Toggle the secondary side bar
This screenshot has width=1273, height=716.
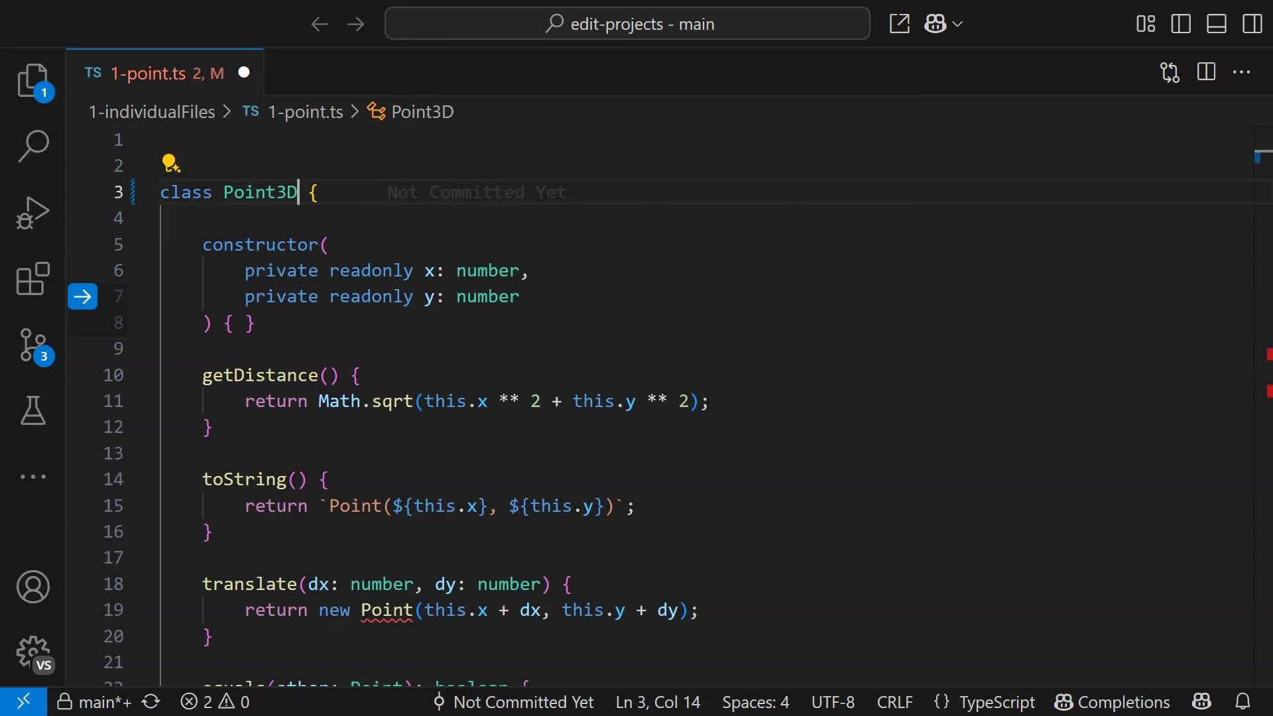pos(1252,23)
